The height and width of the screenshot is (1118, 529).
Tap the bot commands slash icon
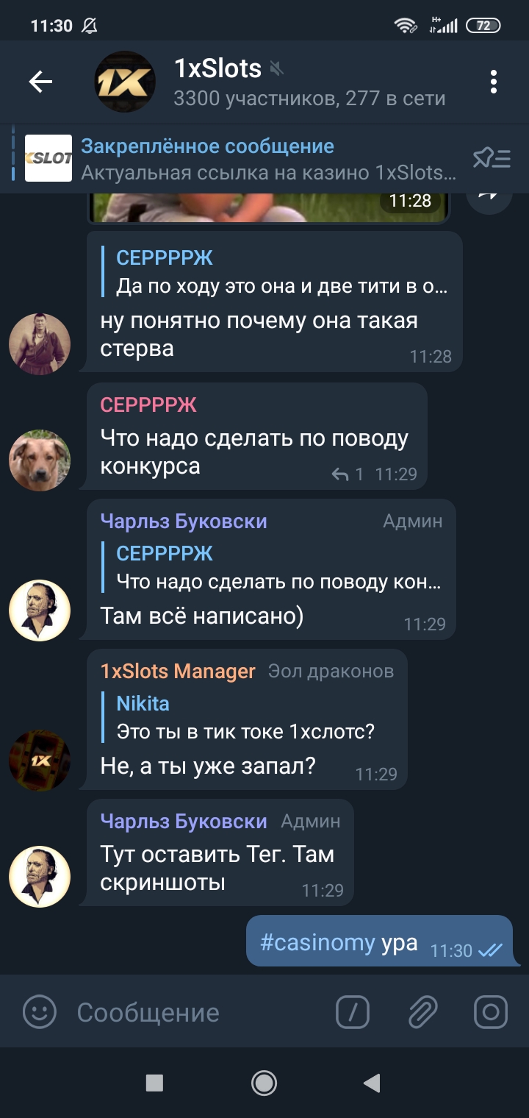point(353,1012)
